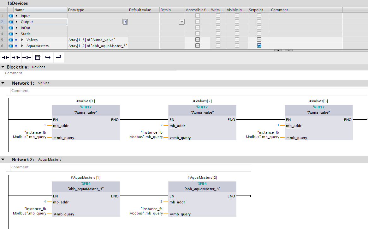Collapse the Block title section
The height and width of the screenshot is (229, 368).
3,67
